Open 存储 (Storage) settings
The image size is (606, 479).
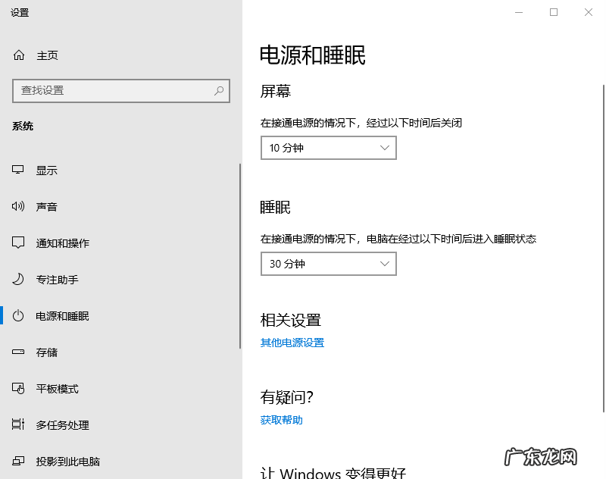click(47, 352)
